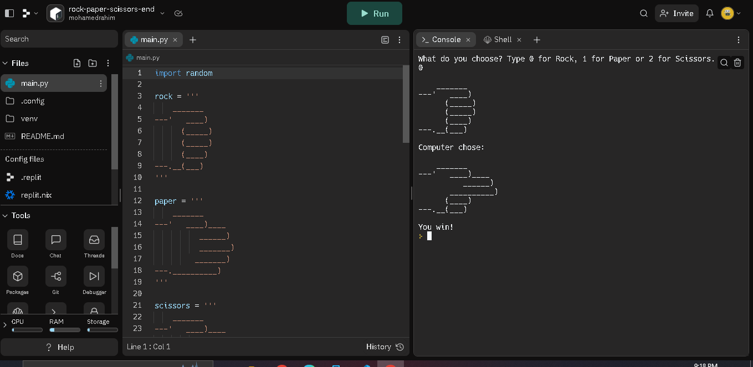Click the editor format code icon
This screenshot has height=367, width=753.
[x=385, y=40]
